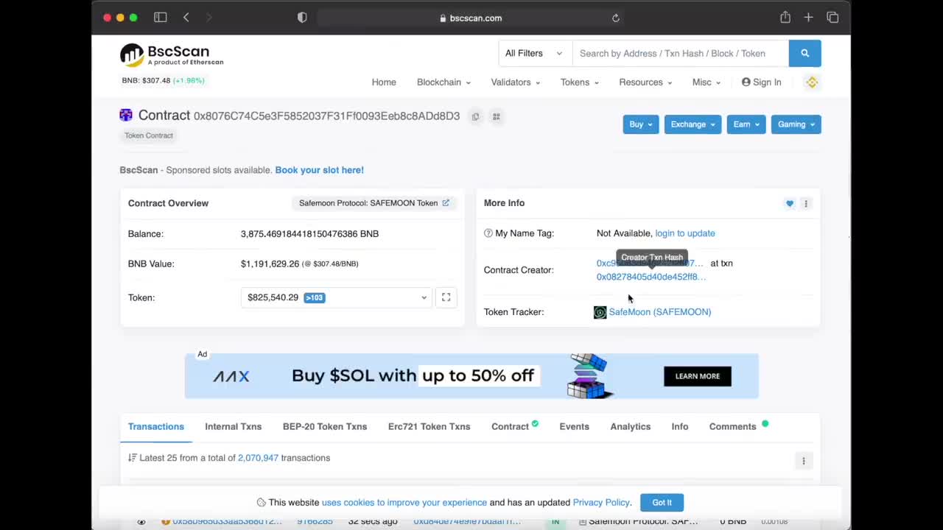Click the blue search magnifier button

click(x=804, y=53)
